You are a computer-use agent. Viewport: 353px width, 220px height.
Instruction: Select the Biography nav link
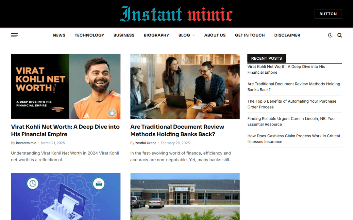coord(156,35)
